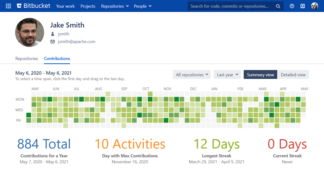This screenshot has width=324, height=175.
Task: Click the Contributions for a Year label
Action: click(44, 156)
